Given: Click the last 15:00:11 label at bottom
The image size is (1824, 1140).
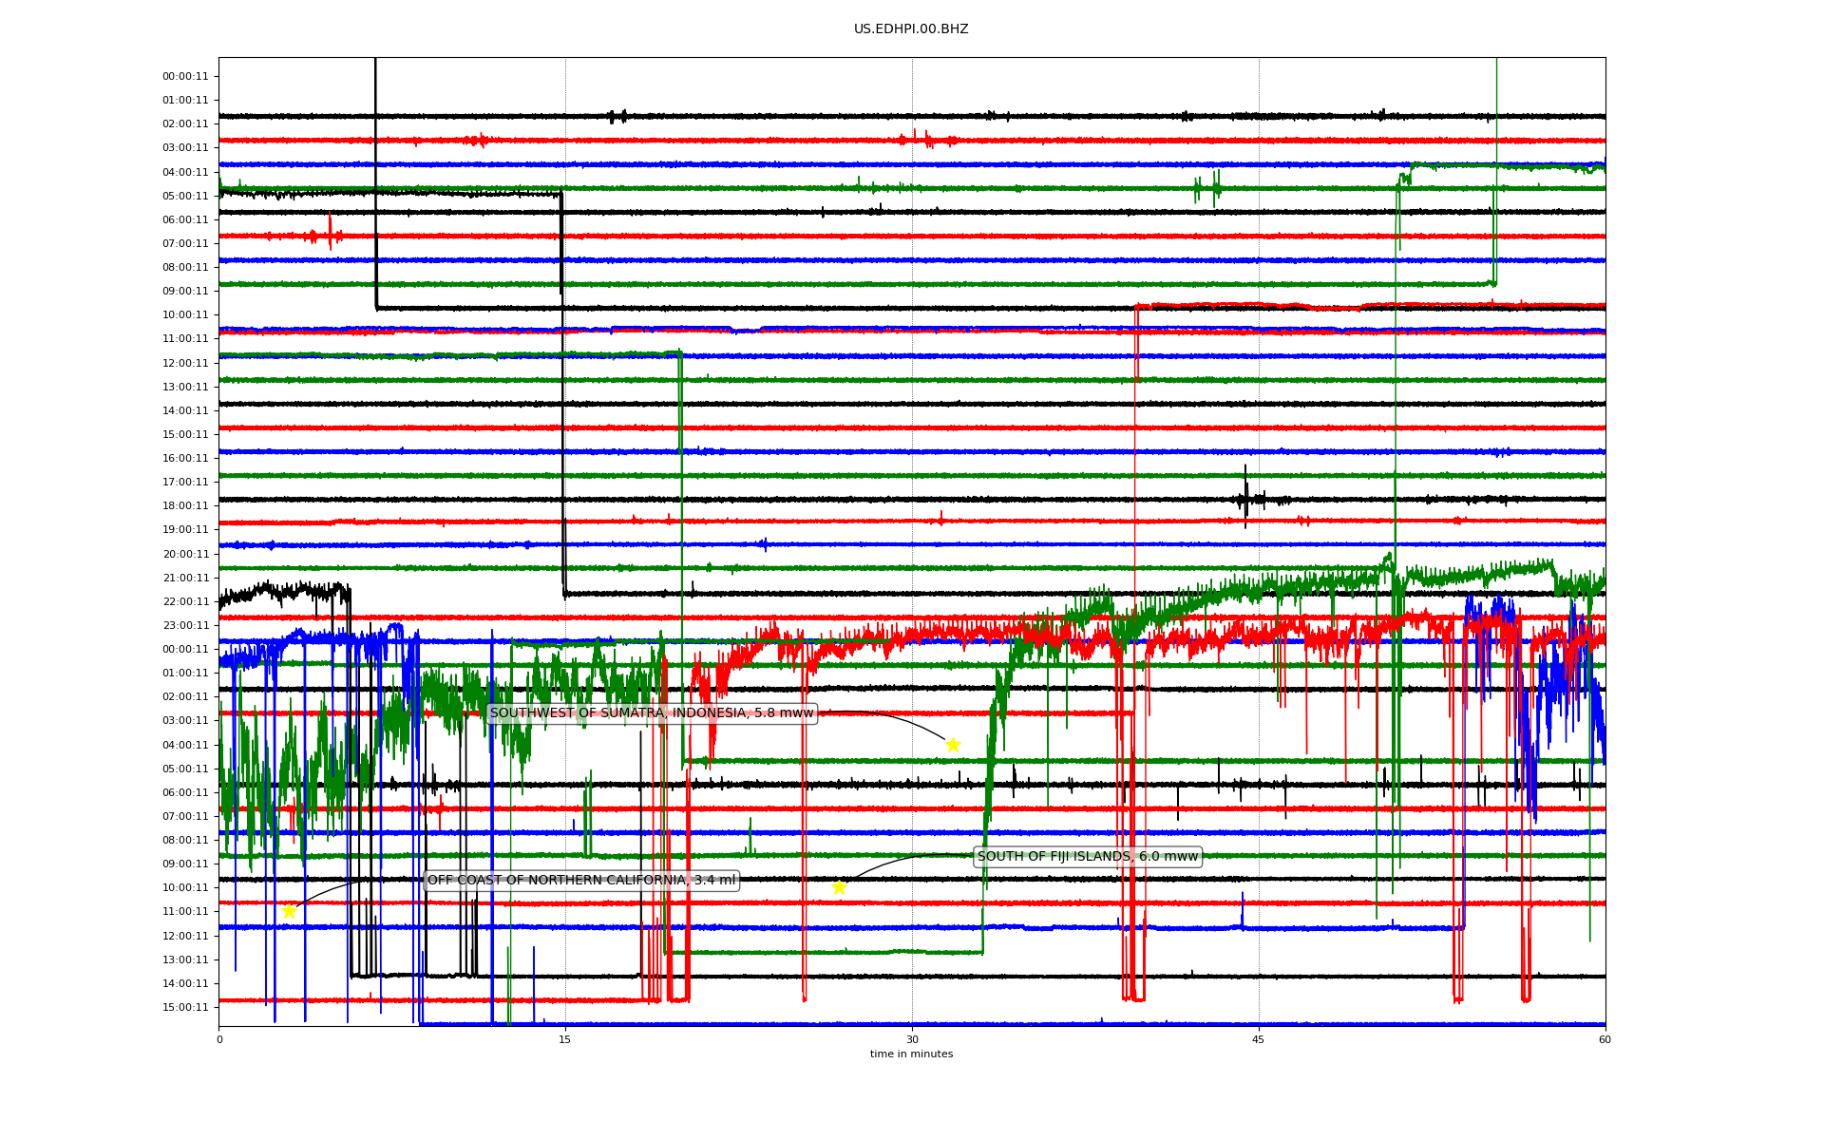Looking at the screenshot, I should point(185,1007).
